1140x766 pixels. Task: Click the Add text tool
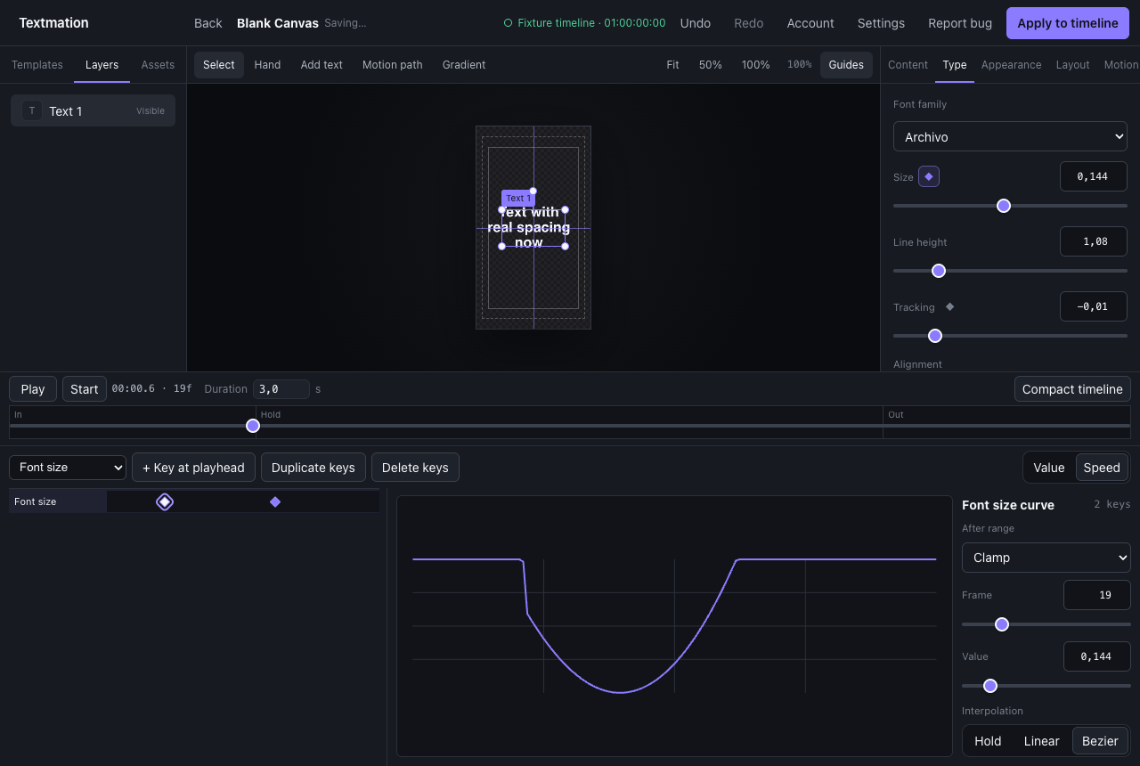point(322,65)
